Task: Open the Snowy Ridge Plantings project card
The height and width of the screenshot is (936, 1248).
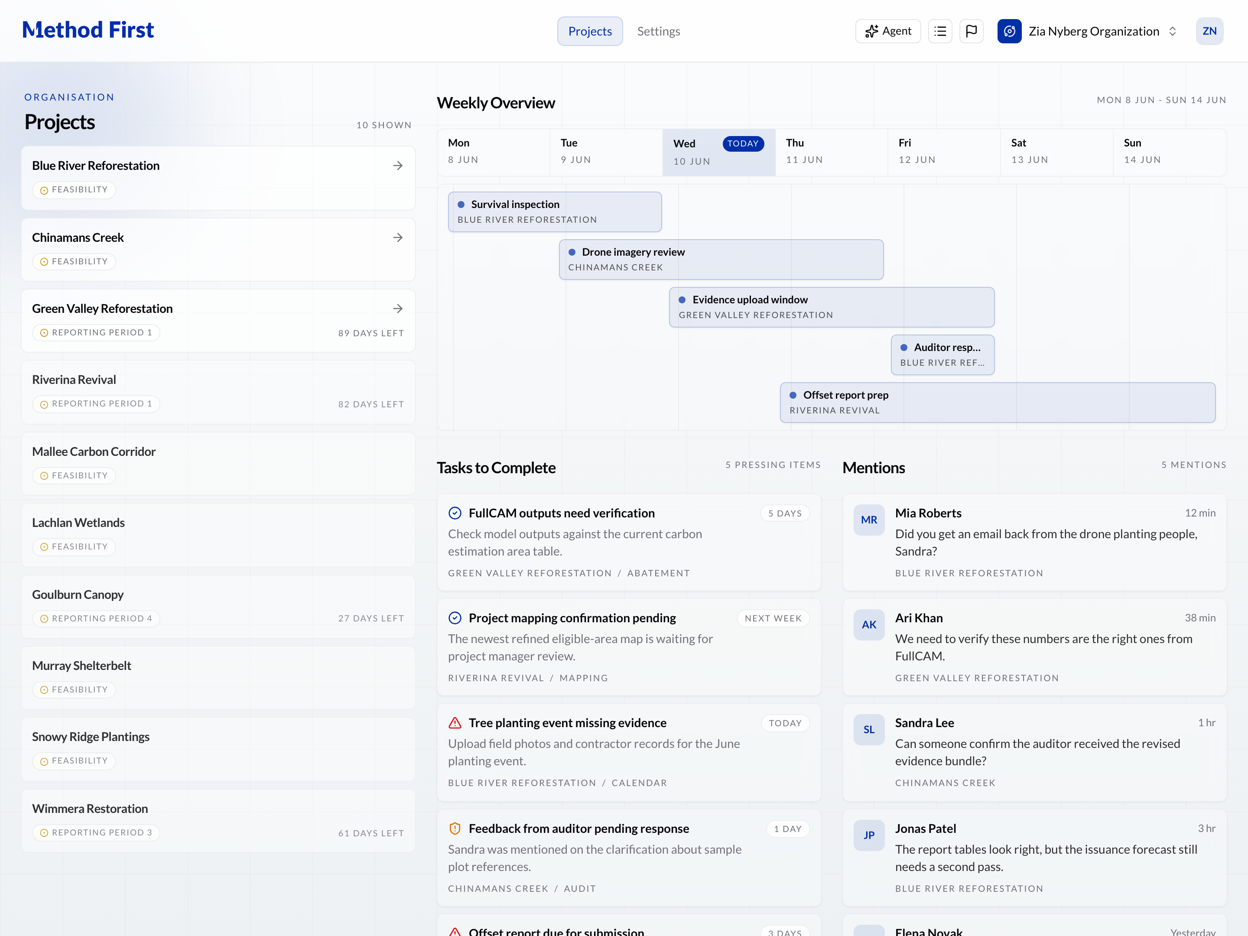Action: [218, 749]
